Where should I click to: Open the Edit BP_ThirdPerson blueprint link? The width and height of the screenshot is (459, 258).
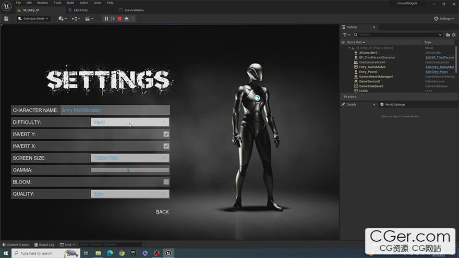tap(440, 58)
